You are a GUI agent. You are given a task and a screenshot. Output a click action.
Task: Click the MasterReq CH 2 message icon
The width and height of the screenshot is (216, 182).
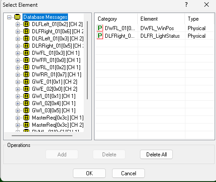pyautogui.click(x=27, y=125)
